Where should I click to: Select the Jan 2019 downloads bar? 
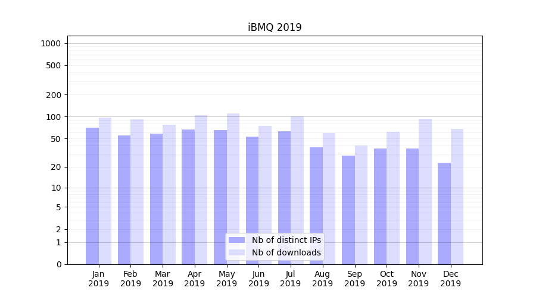pyautogui.click(x=105, y=190)
